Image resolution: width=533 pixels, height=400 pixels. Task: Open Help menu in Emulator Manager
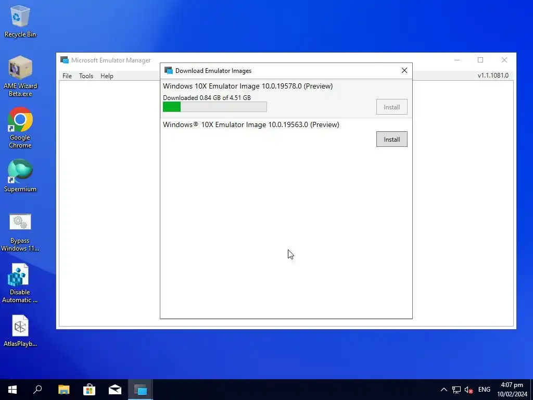[107, 76]
